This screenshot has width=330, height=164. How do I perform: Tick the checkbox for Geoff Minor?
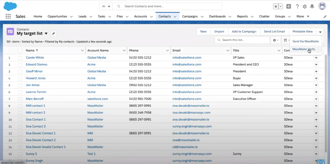coord(20,71)
